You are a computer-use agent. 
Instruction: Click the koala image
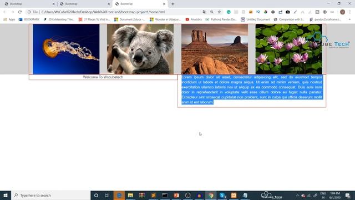(x=140, y=49)
